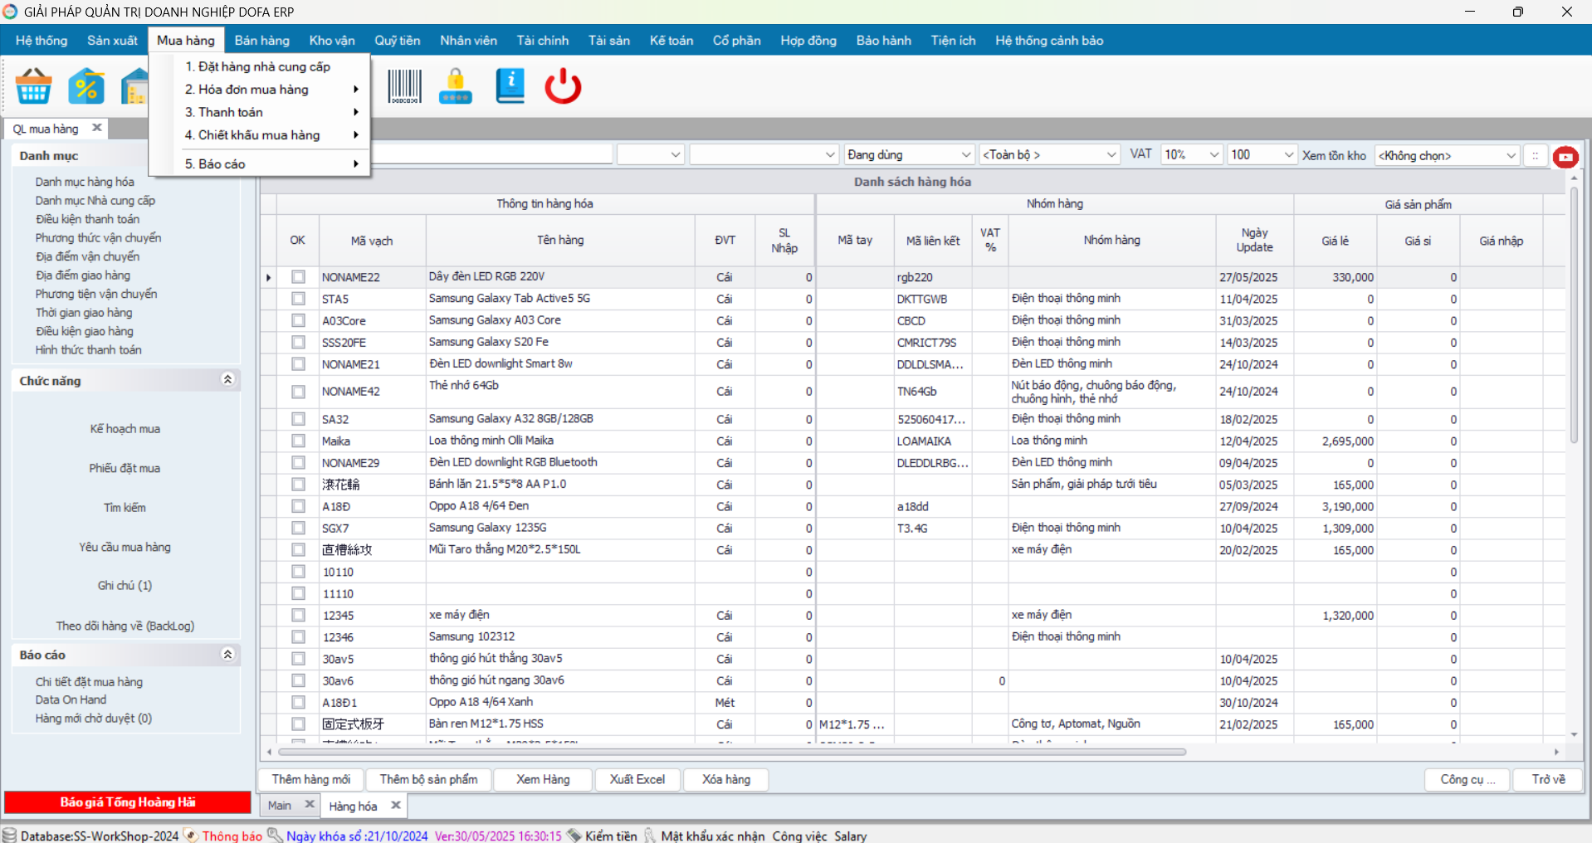The width and height of the screenshot is (1592, 843).
Task: Tick the checkbox for NONAME22 row
Action: click(298, 277)
